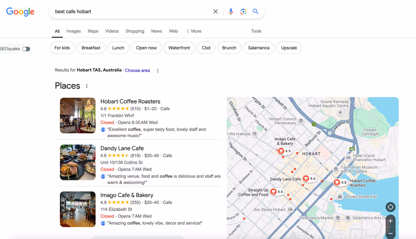Screen dimensions: 416x239
Task: Click the HOBART label on map
Action: click(x=311, y=154)
